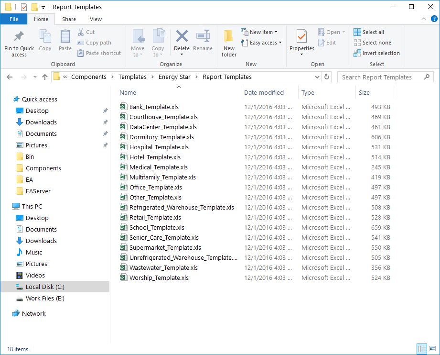Open the File menu

pos(14,19)
